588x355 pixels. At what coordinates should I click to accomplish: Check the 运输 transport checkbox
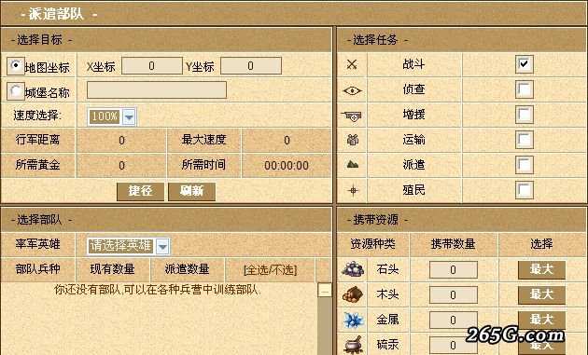(x=524, y=140)
